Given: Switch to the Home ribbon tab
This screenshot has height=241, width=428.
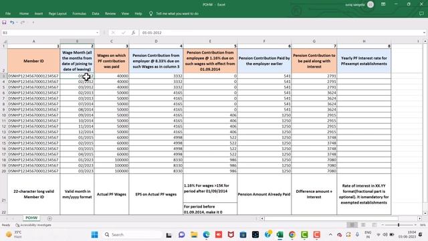Looking at the screenshot, I should 24,13.
